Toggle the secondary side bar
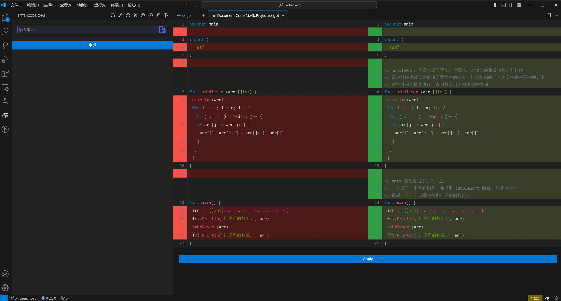Screen dimensions: 561x301 pos(511,5)
